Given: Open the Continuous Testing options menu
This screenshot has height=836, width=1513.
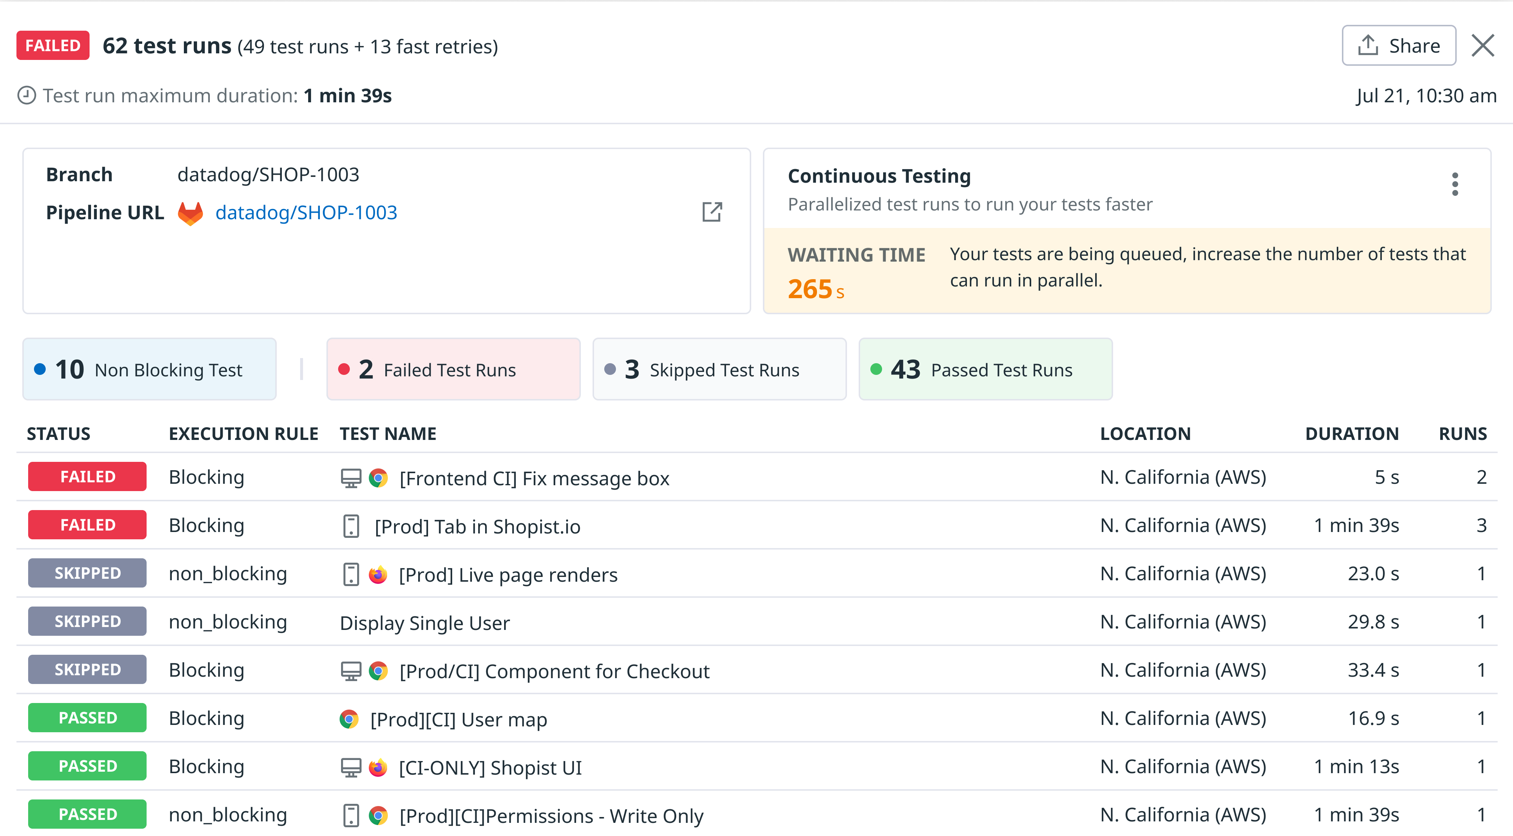Looking at the screenshot, I should click(x=1455, y=185).
